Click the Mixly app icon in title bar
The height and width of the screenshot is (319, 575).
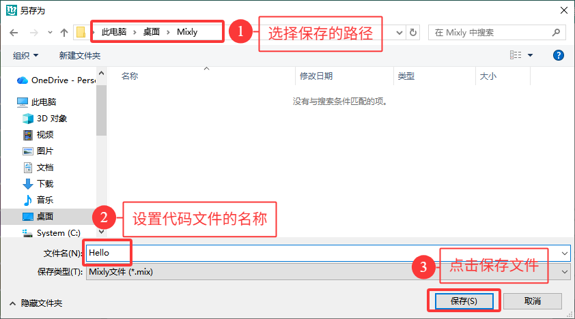pyautogui.click(x=12, y=10)
